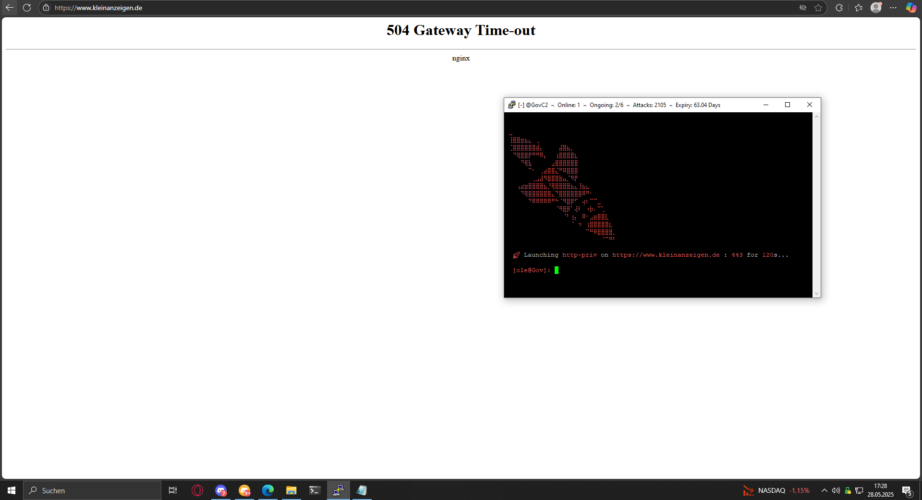Select the PuTTY taskbar icon
922x500 pixels.
(x=339, y=490)
